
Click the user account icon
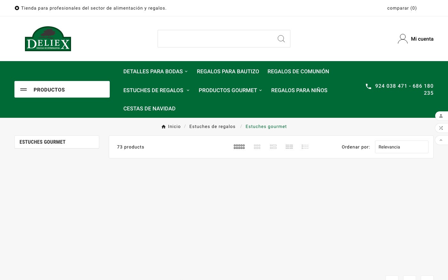pos(403,39)
